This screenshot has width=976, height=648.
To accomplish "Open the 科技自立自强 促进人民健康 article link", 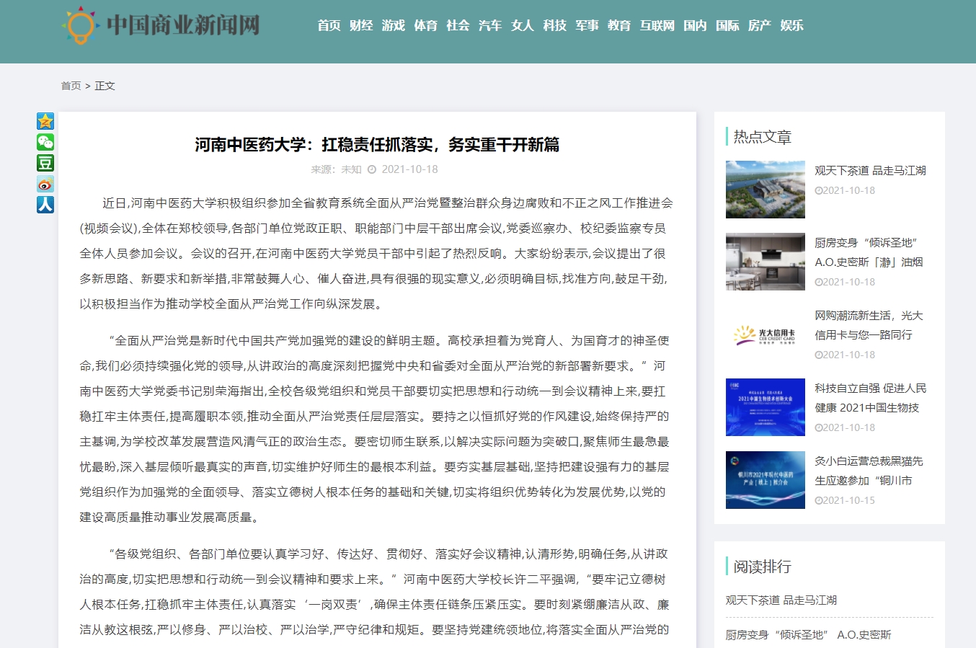I will (x=870, y=398).
